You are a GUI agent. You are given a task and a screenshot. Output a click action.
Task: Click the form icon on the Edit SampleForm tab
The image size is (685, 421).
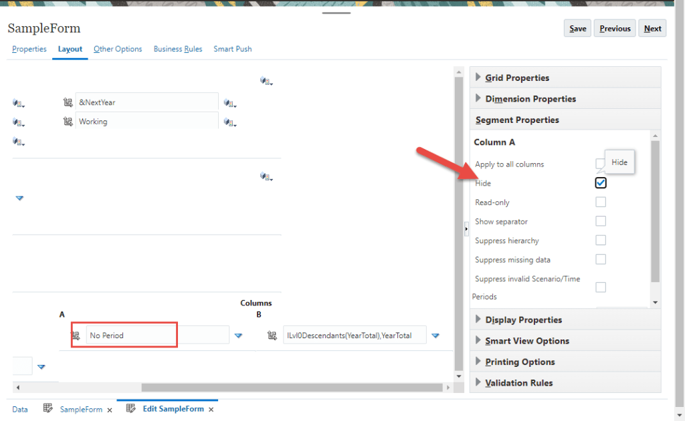tap(130, 408)
